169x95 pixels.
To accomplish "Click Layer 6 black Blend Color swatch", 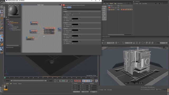I will [75, 42].
